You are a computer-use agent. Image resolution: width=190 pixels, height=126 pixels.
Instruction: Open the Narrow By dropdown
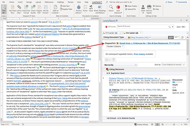pos(121,65)
